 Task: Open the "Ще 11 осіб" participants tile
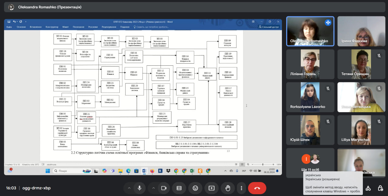pyautogui.click(x=310, y=163)
